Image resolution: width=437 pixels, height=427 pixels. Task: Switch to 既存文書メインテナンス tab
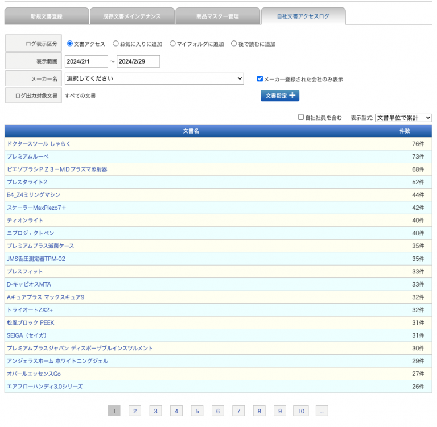[x=132, y=16]
